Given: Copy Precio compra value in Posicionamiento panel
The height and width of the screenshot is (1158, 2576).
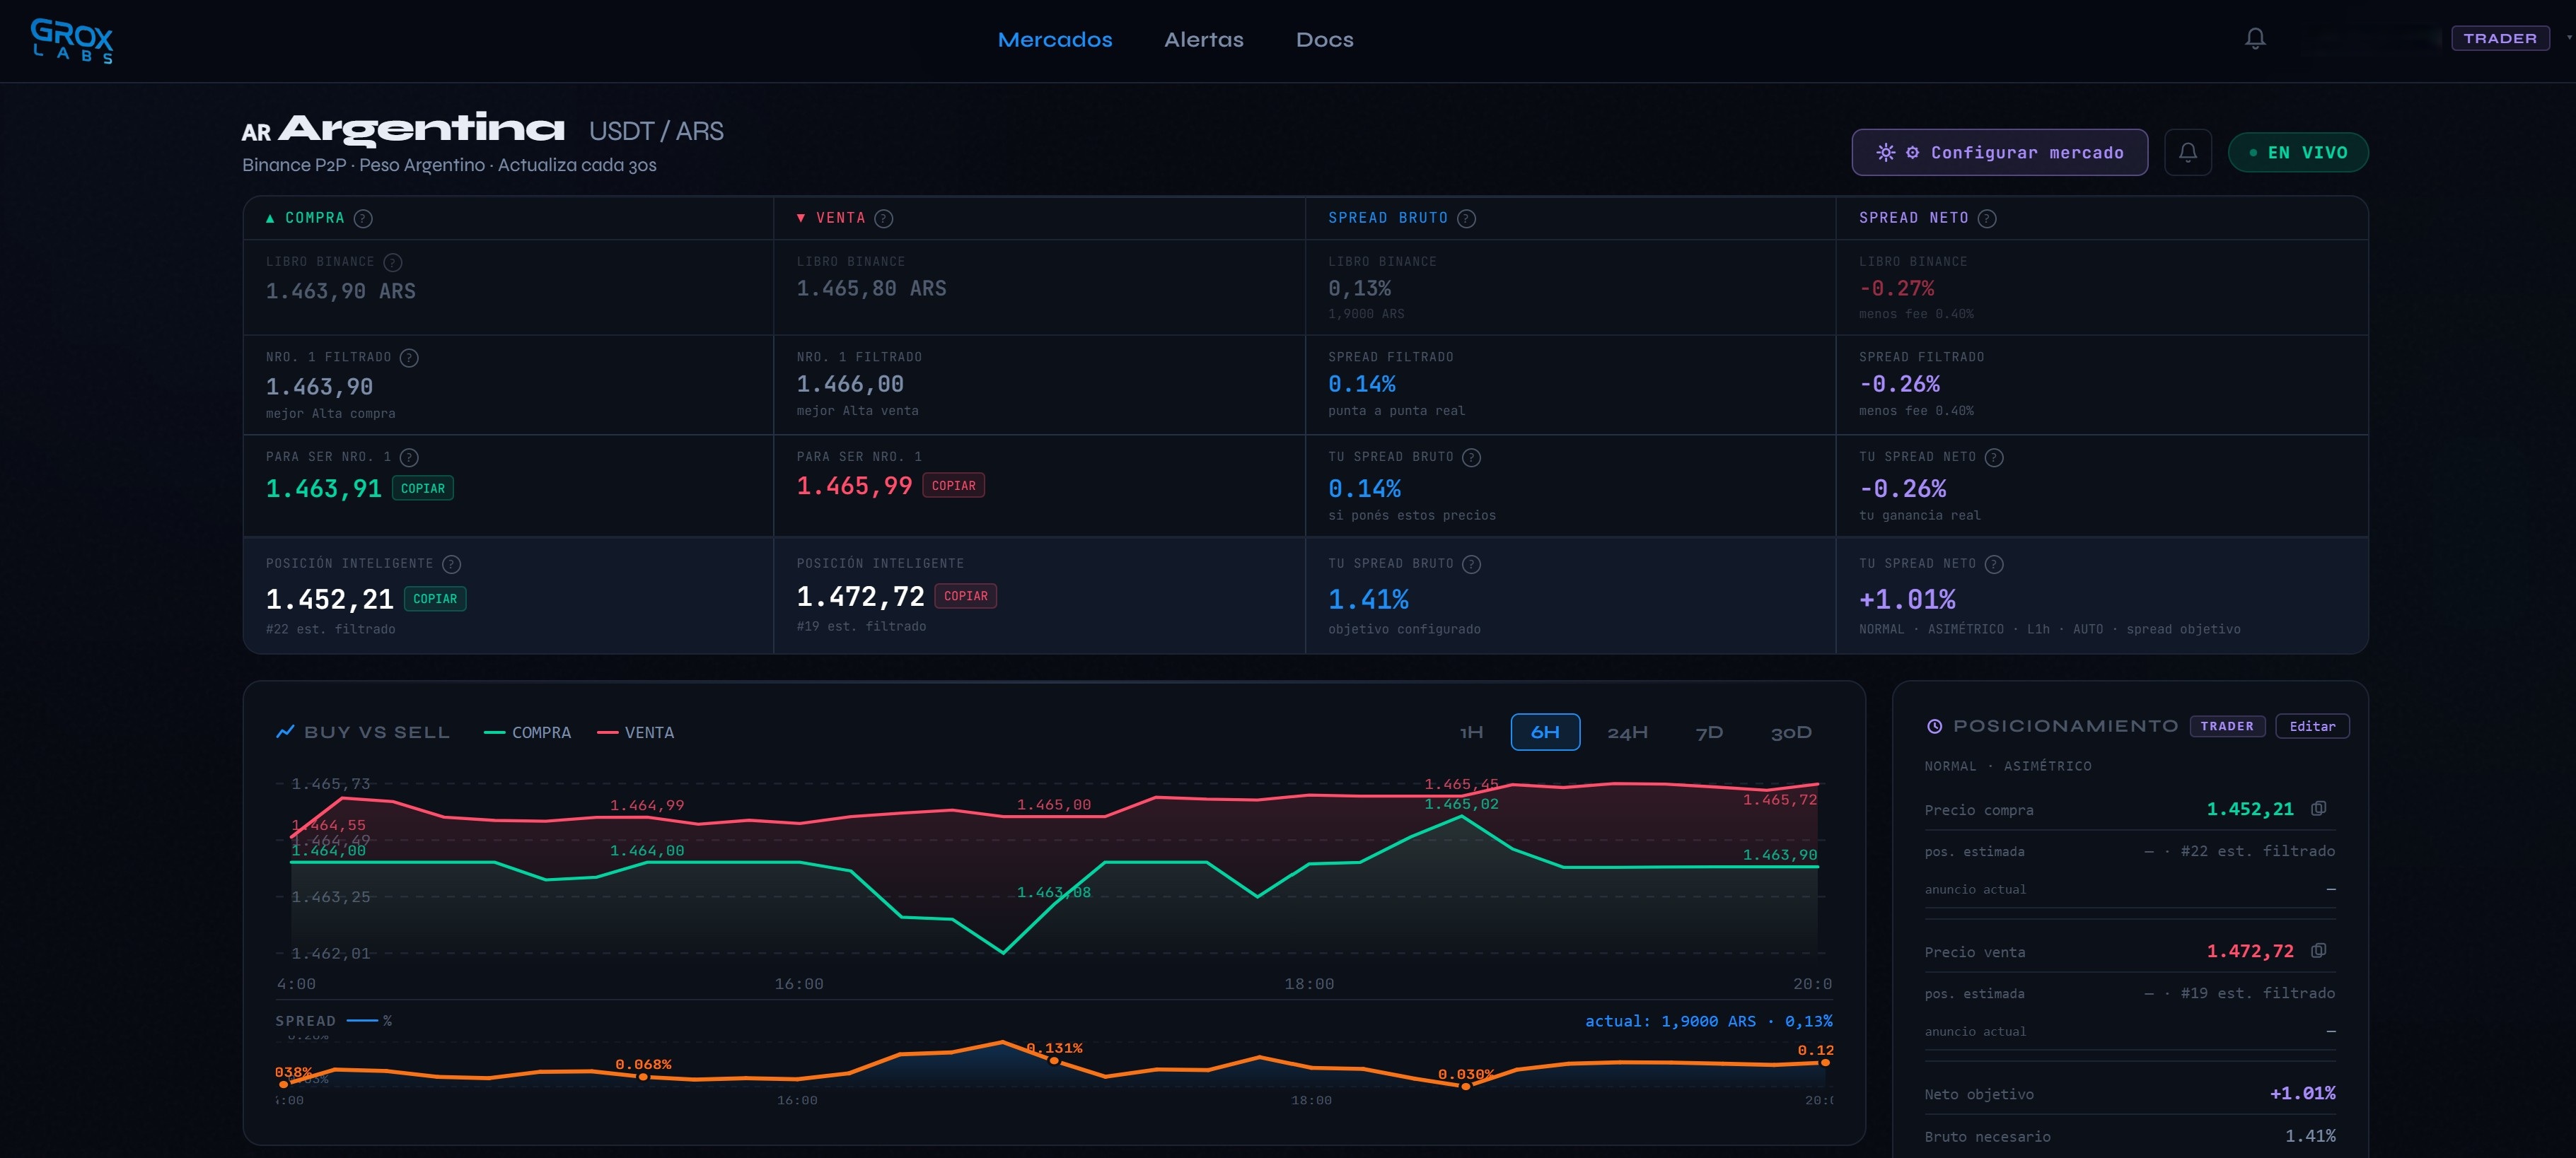Looking at the screenshot, I should (x=2318, y=808).
